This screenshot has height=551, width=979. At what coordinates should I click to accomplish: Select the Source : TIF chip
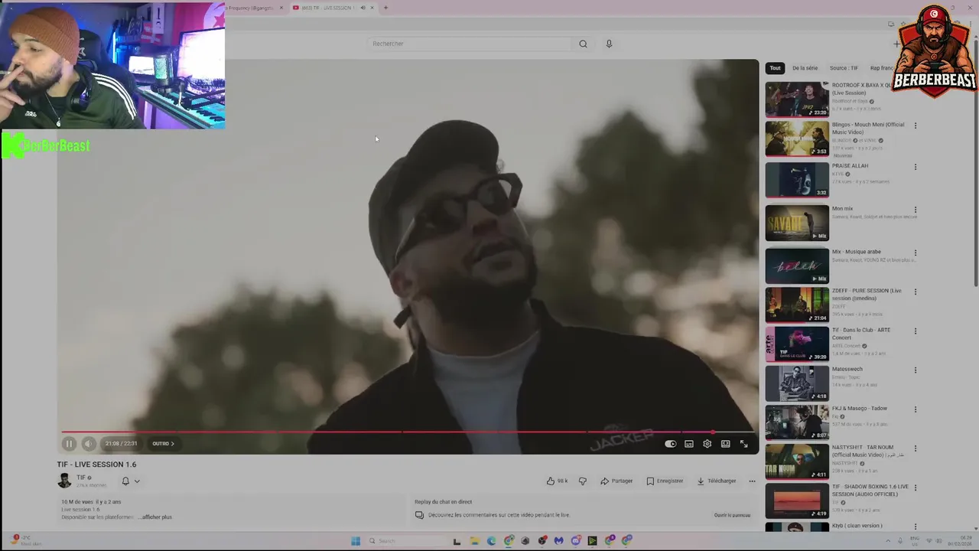844,68
